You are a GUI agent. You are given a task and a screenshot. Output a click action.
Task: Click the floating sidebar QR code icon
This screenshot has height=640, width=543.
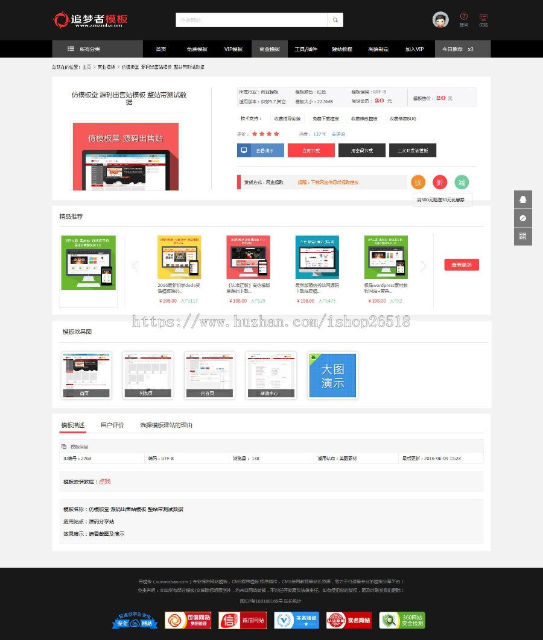tap(523, 236)
